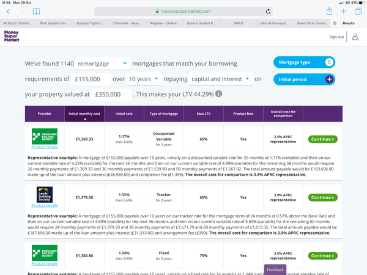Tap the Safari back arrow
This screenshot has width=367, height=275.
tap(9, 12)
